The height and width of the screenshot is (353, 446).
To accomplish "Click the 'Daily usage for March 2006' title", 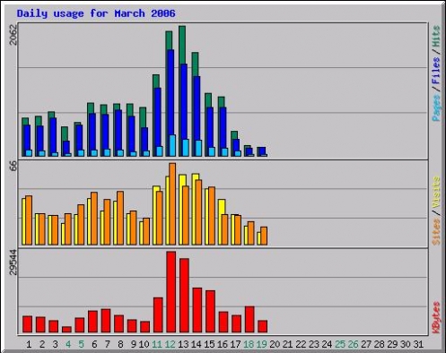I will [96, 13].
